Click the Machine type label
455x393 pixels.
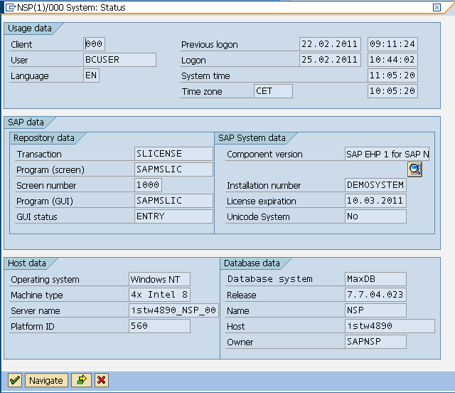tap(36, 295)
